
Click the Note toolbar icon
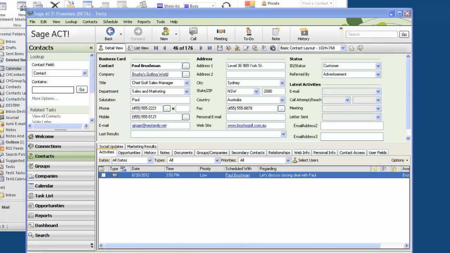point(276,31)
